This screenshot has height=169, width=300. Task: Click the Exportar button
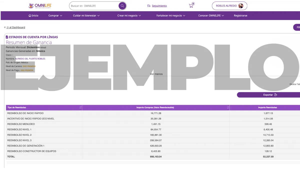pos(268,95)
